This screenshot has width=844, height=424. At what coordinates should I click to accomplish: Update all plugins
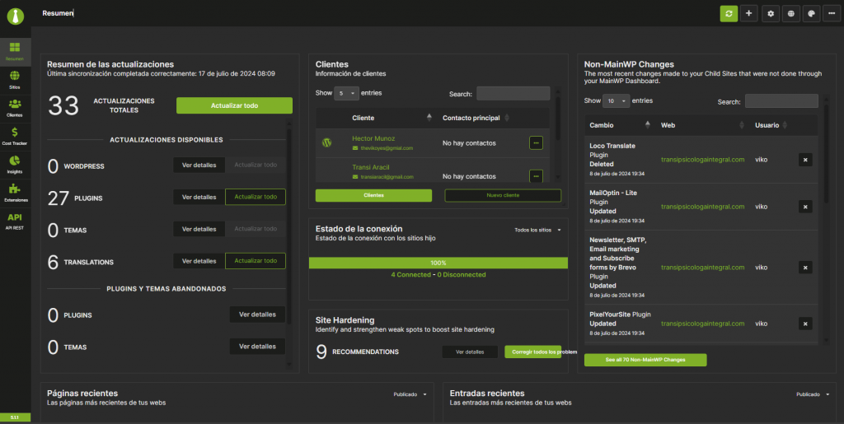(256, 197)
